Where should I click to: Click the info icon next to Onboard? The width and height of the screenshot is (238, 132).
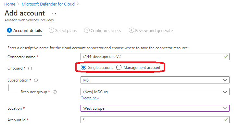coord(30,69)
